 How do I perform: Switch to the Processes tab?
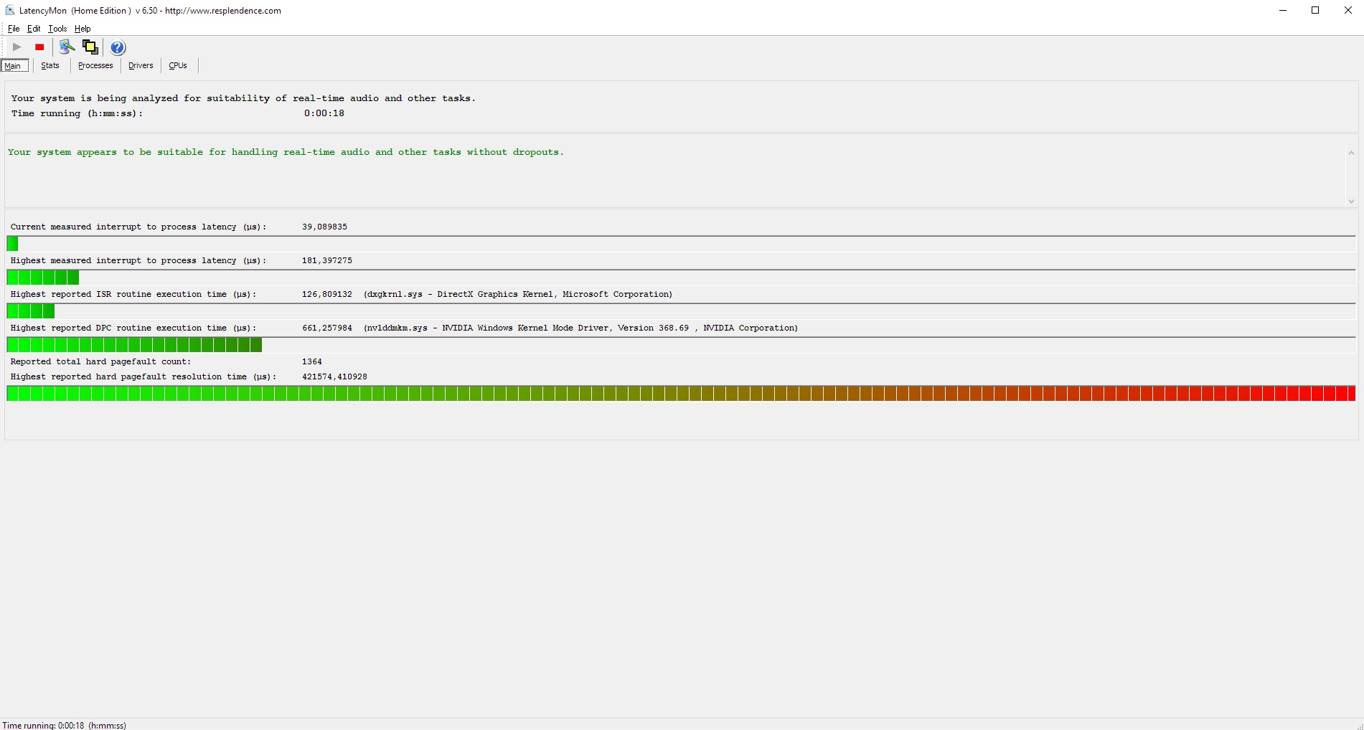(x=95, y=65)
